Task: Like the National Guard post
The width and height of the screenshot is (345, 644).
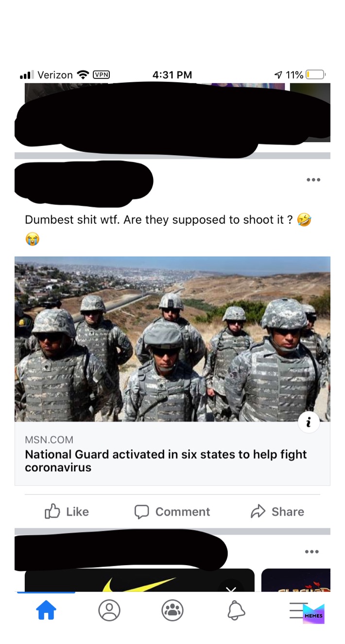Action: [x=67, y=512]
